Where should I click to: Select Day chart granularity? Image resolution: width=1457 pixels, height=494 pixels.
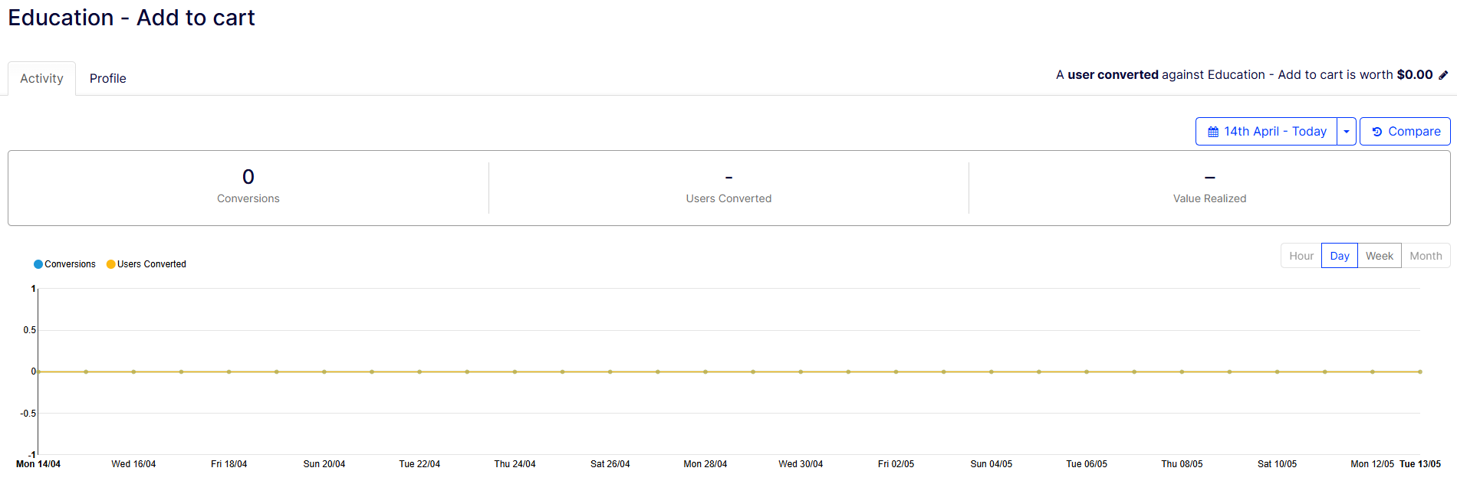tap(1340, 256)
